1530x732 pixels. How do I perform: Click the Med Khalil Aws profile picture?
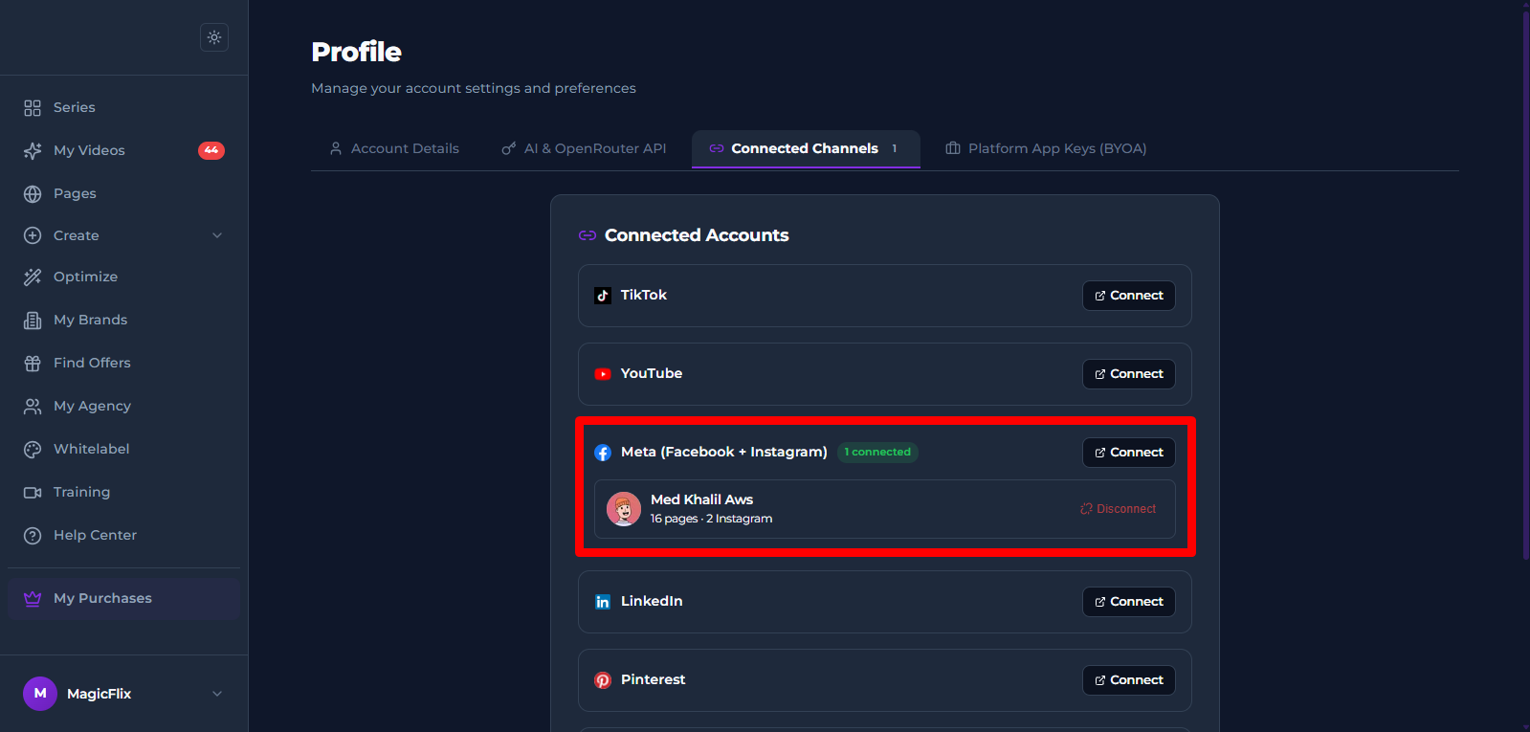tap(624, 509)
